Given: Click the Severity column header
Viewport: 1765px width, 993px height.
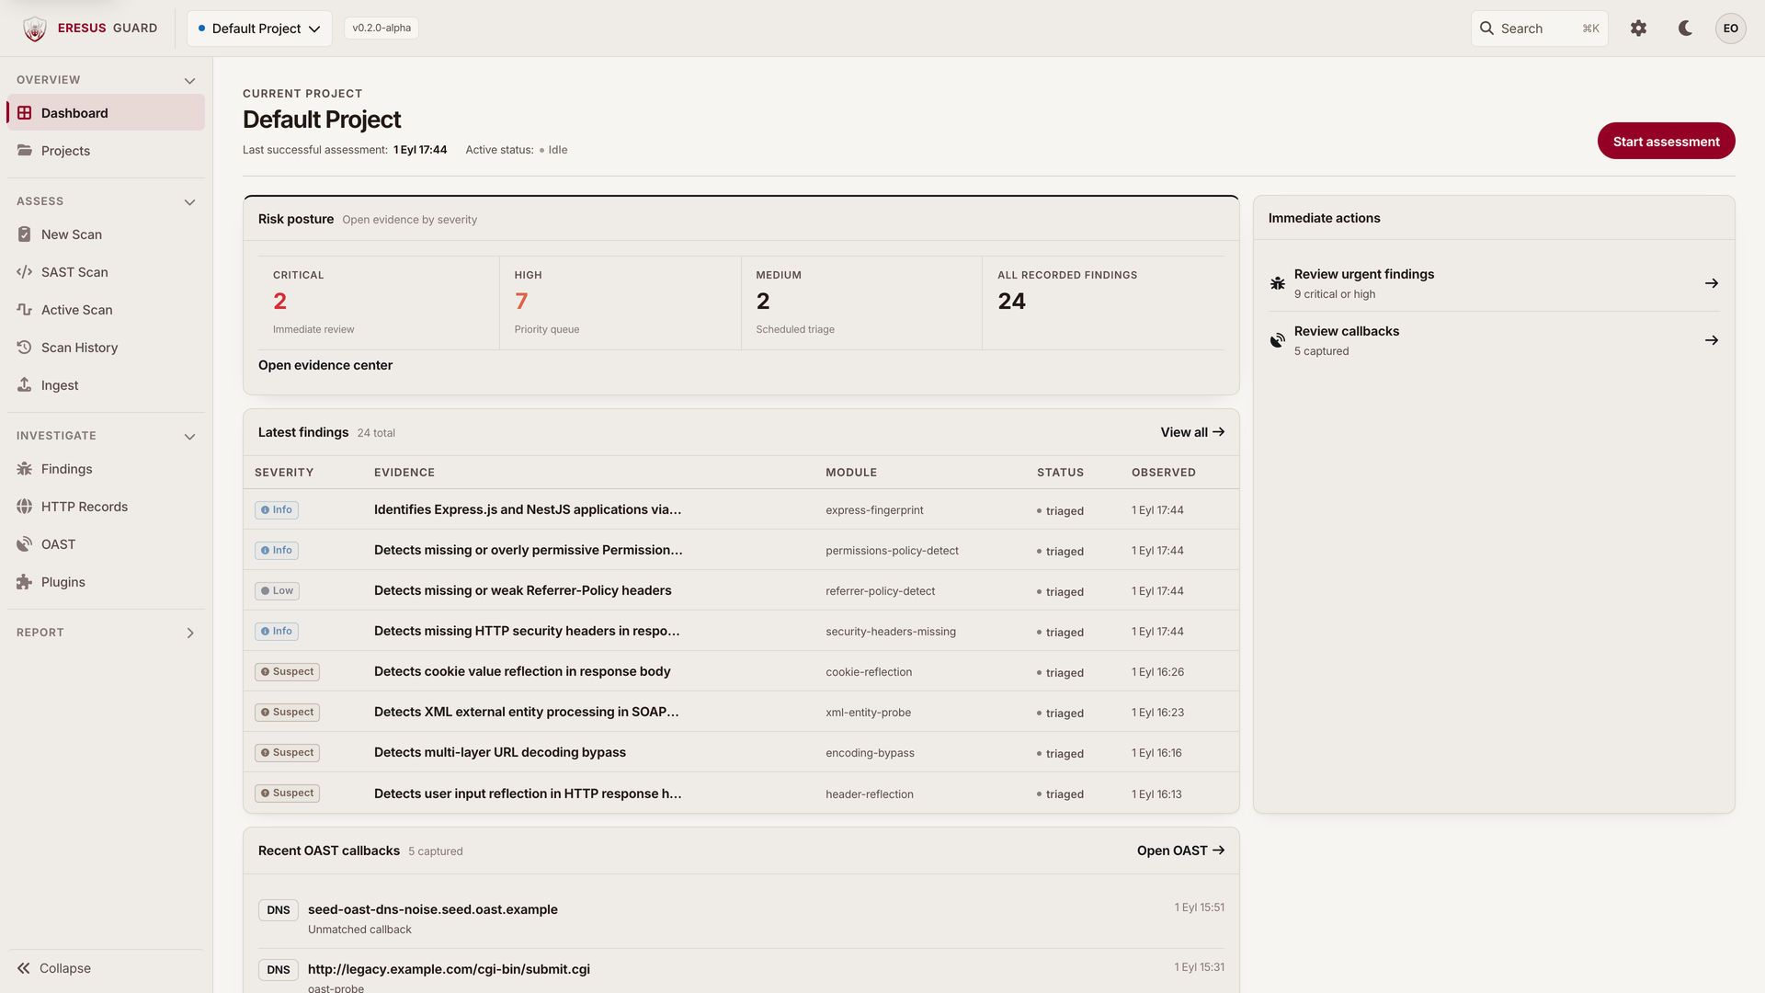Looking at the screenshot, I should pos(284,473).
